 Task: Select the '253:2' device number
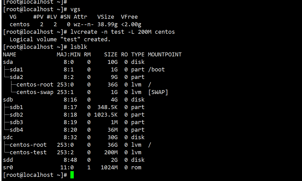pos(65,152)
